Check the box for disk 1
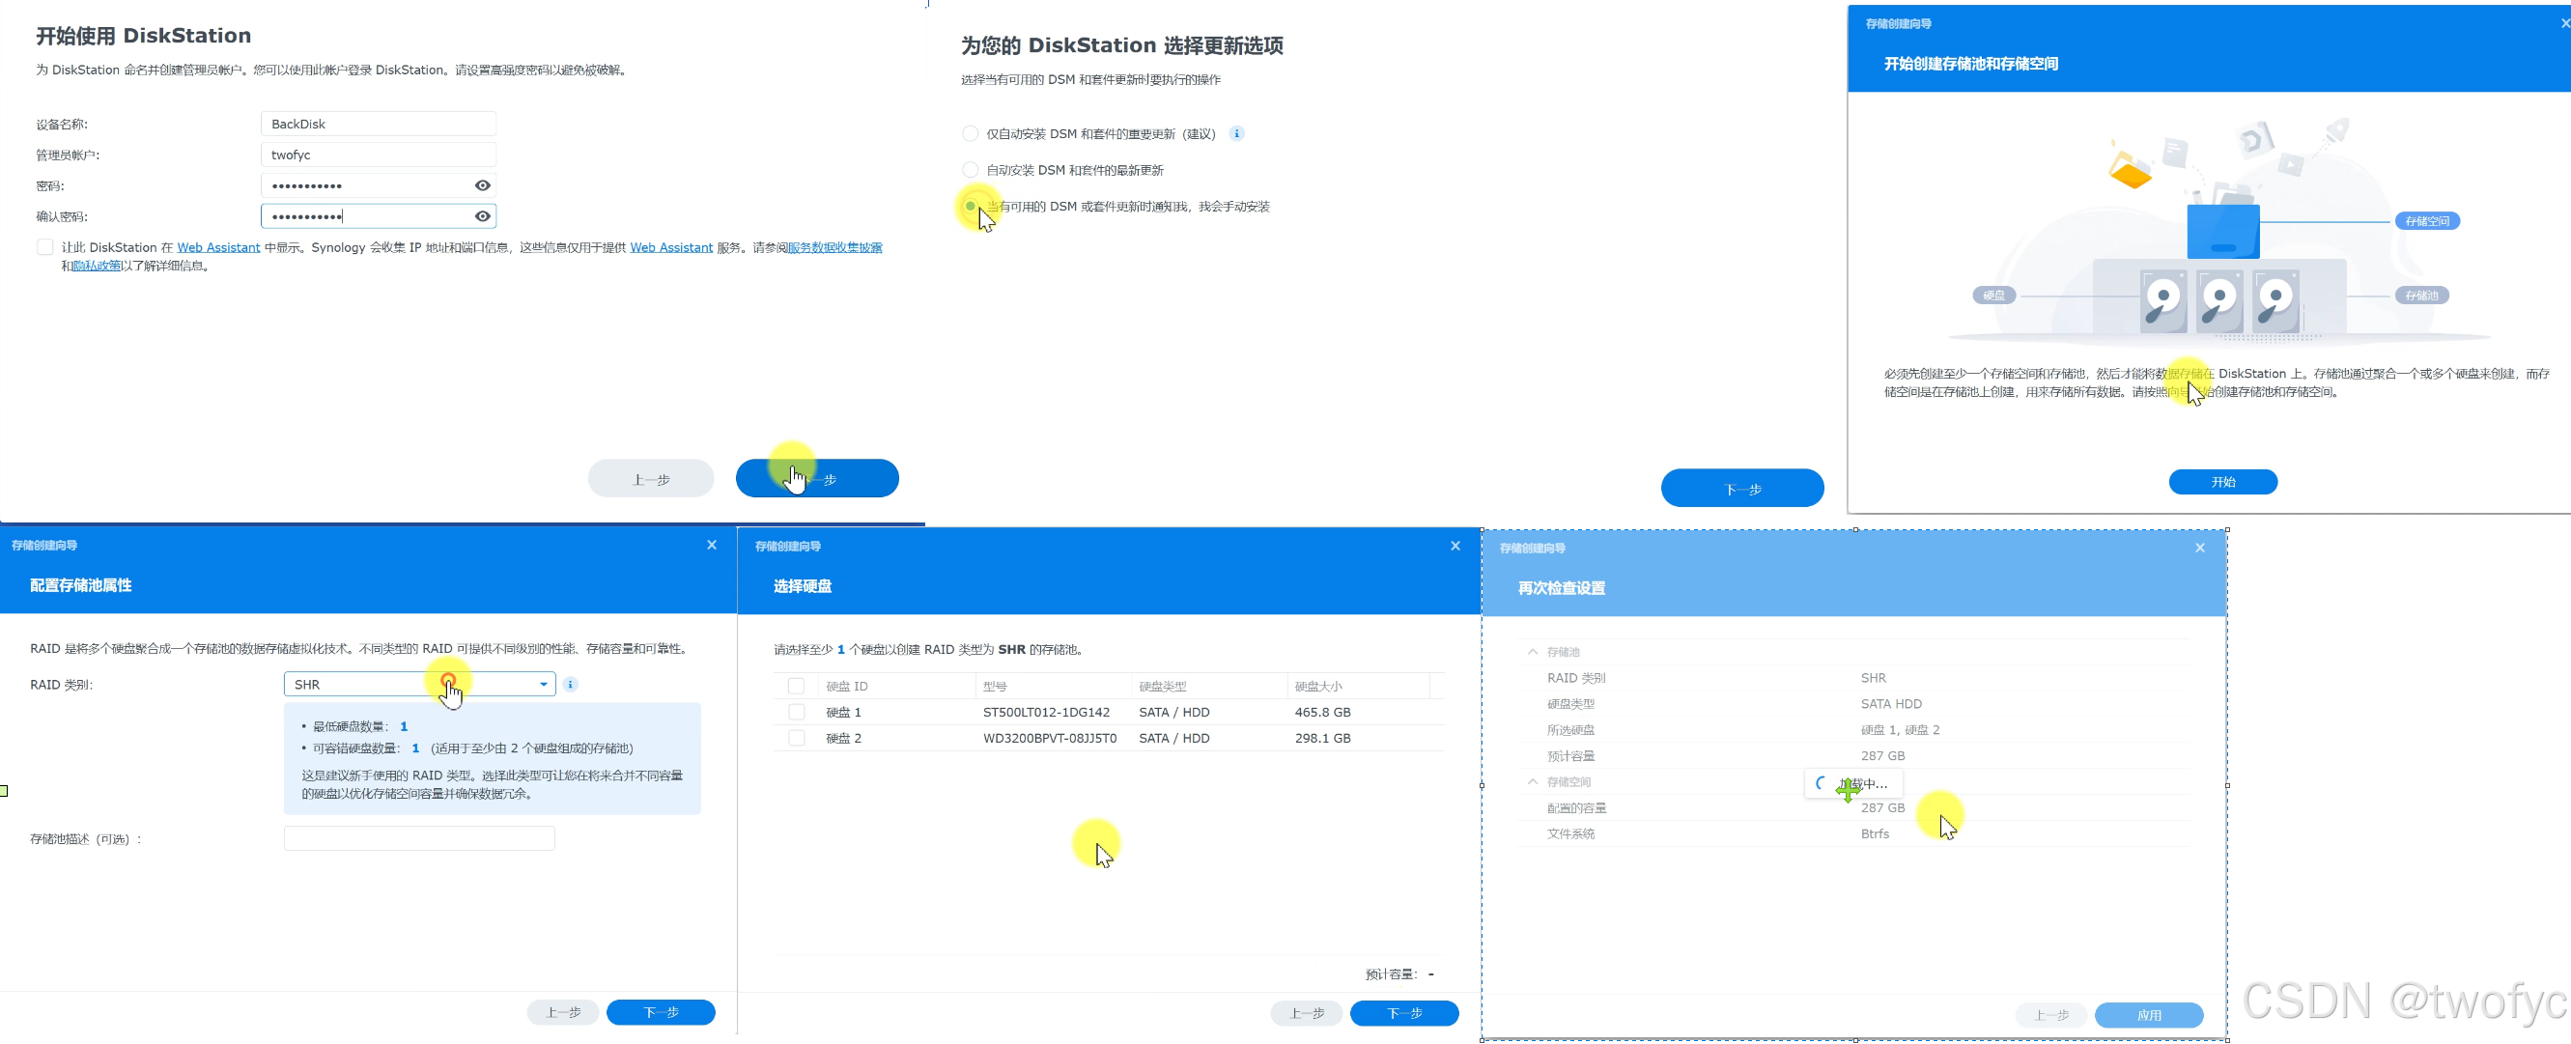Screen dimensions: 2571x1044 797,713
